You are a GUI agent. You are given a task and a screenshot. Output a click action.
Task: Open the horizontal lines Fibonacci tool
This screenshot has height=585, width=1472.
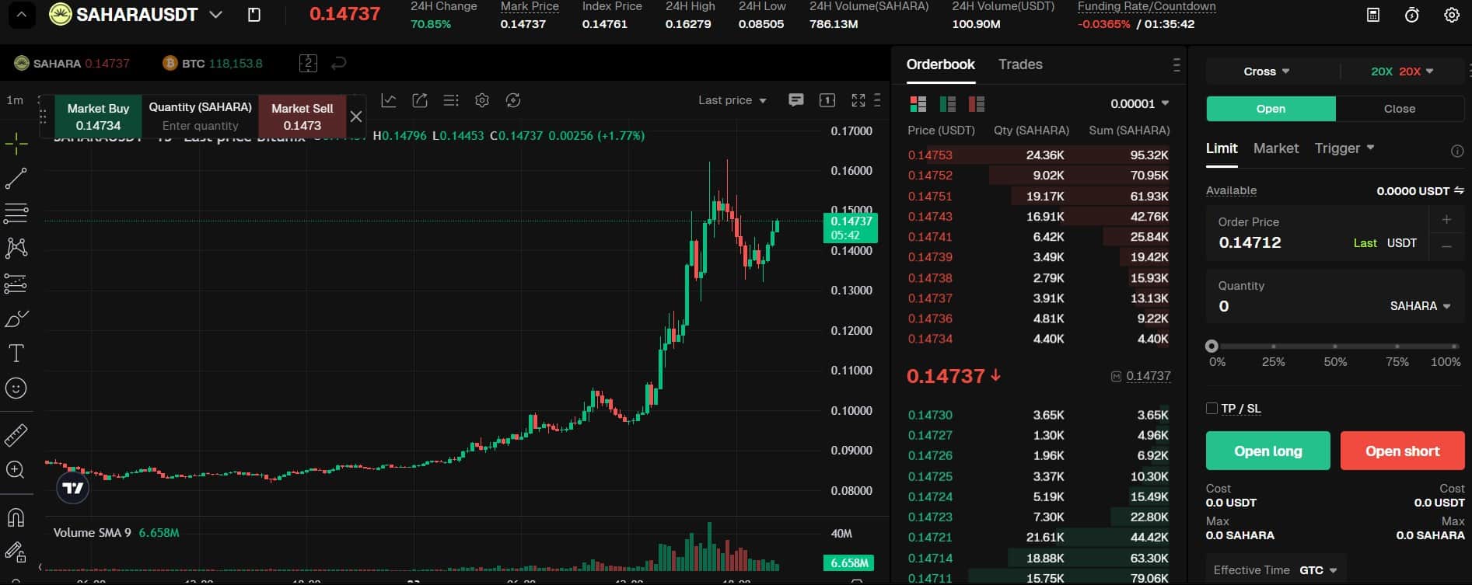(16, 213)
